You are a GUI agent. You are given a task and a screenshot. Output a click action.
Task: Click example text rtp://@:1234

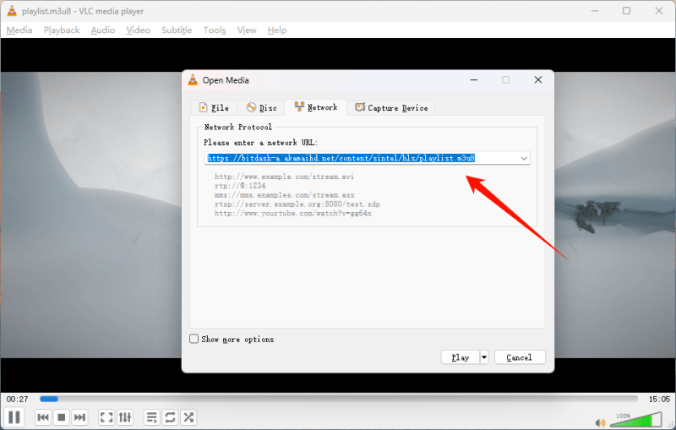[x=240, y=186]
